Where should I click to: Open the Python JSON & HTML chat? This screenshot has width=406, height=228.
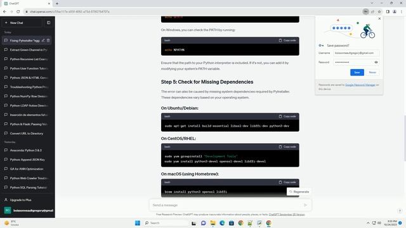[x=27, y=78]
